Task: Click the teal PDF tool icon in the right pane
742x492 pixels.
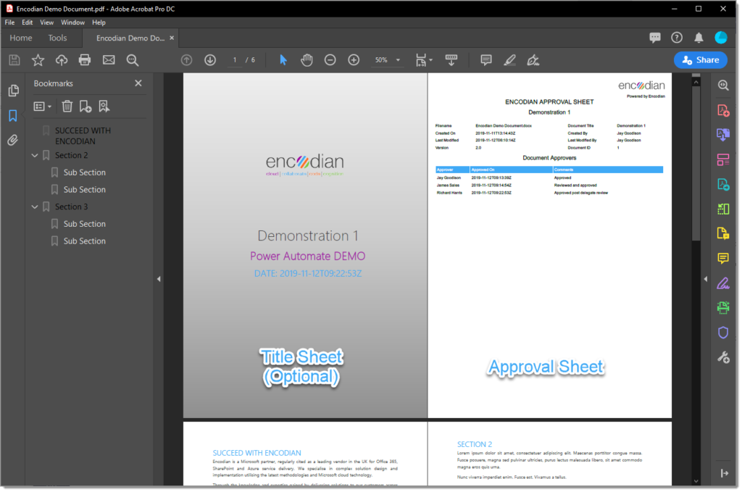Action: click(723, 185)
